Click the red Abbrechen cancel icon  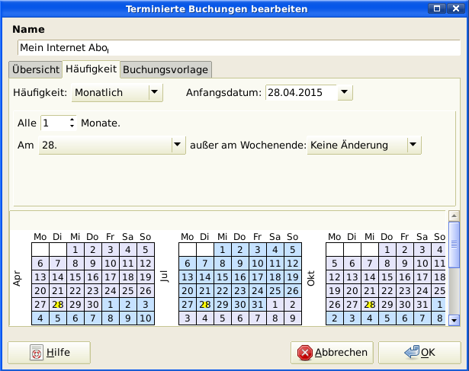pyautogui.click(x=305, y=353)
